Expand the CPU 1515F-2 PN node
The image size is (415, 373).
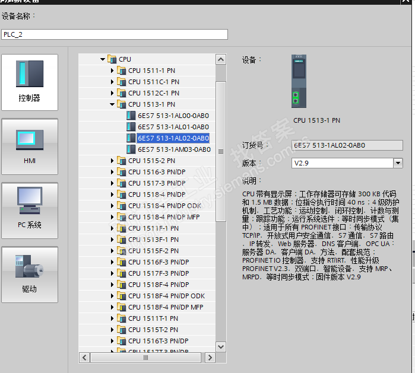(112, 251)
